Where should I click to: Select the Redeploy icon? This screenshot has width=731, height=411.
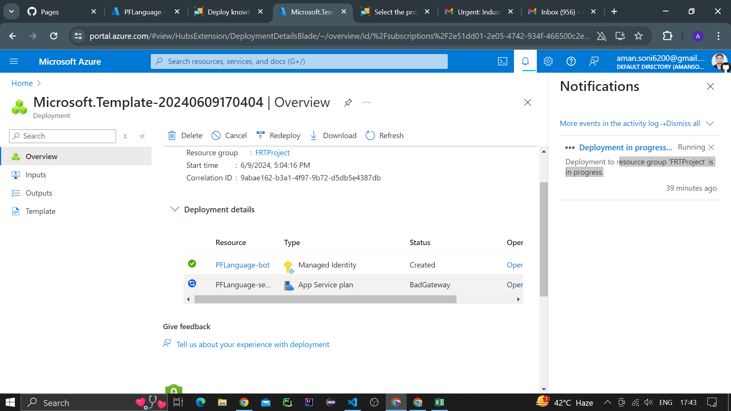coord(260,135)
